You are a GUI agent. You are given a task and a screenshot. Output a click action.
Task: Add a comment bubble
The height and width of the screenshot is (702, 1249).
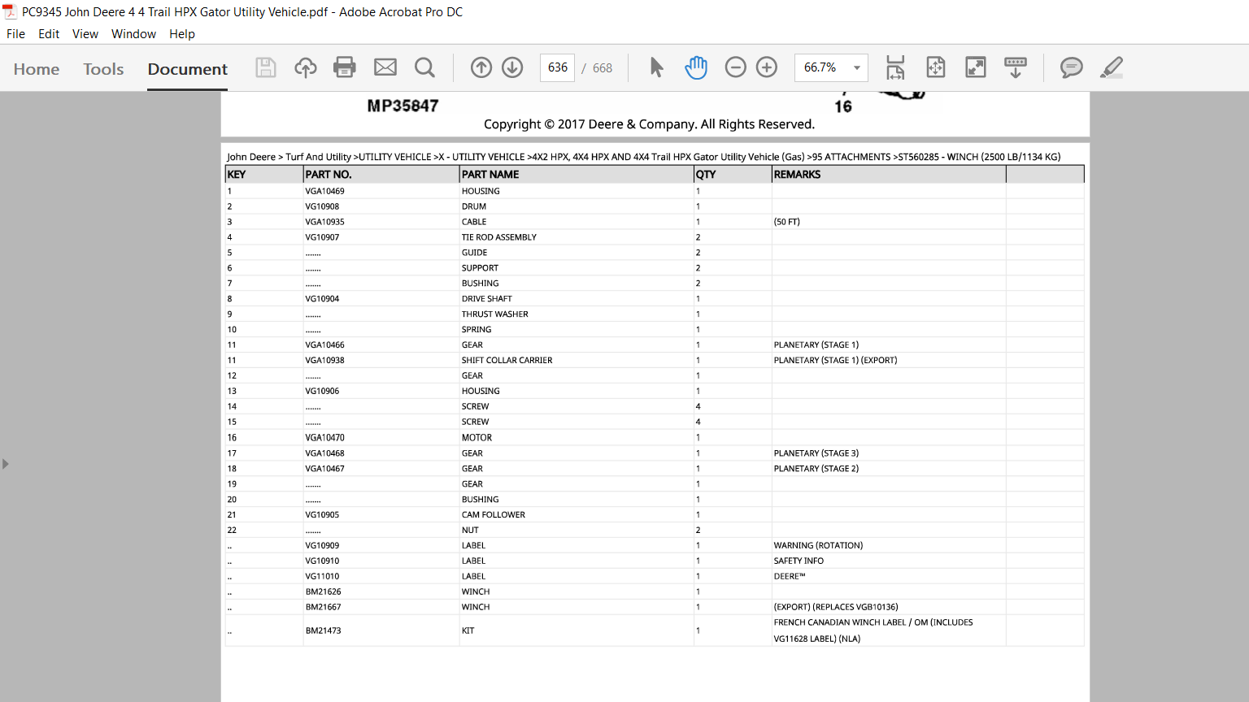click(1072, 67)
